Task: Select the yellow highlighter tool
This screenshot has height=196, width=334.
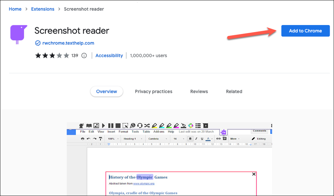Action: pyautogui.click(x=154, y=126)
